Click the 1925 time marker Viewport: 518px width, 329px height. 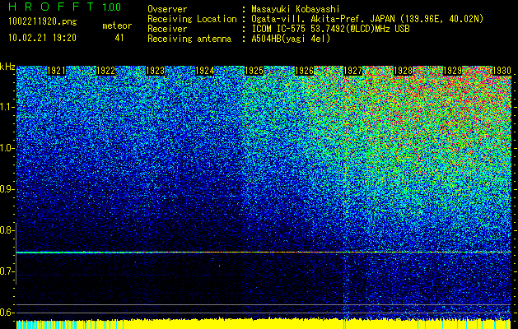point(254,71)
